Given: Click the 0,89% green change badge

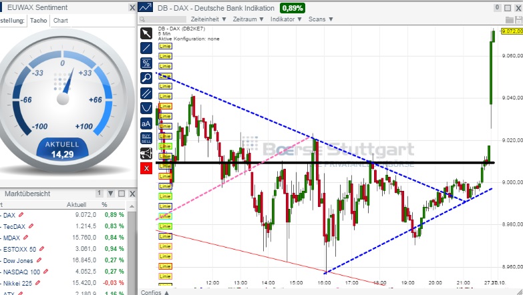Looking at the screenshot, I should pos(293,7).
